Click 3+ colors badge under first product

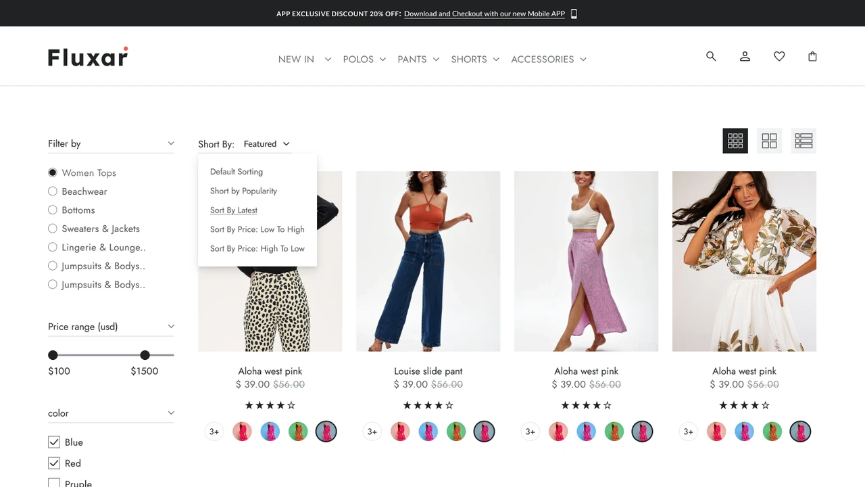coord(214,432)
